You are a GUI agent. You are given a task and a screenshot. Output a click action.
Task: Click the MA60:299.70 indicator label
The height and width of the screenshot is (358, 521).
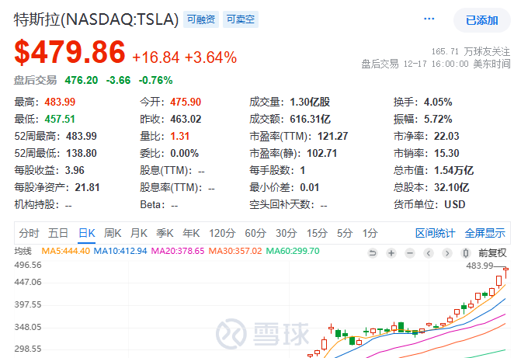[x=293, y=251]
